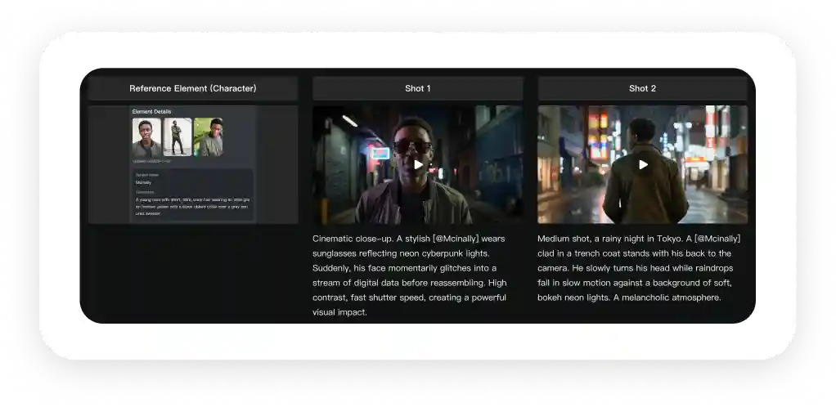Open the third reference photo with the green background
This screenshot has height=407, width=836.
(x=209, y=137)
